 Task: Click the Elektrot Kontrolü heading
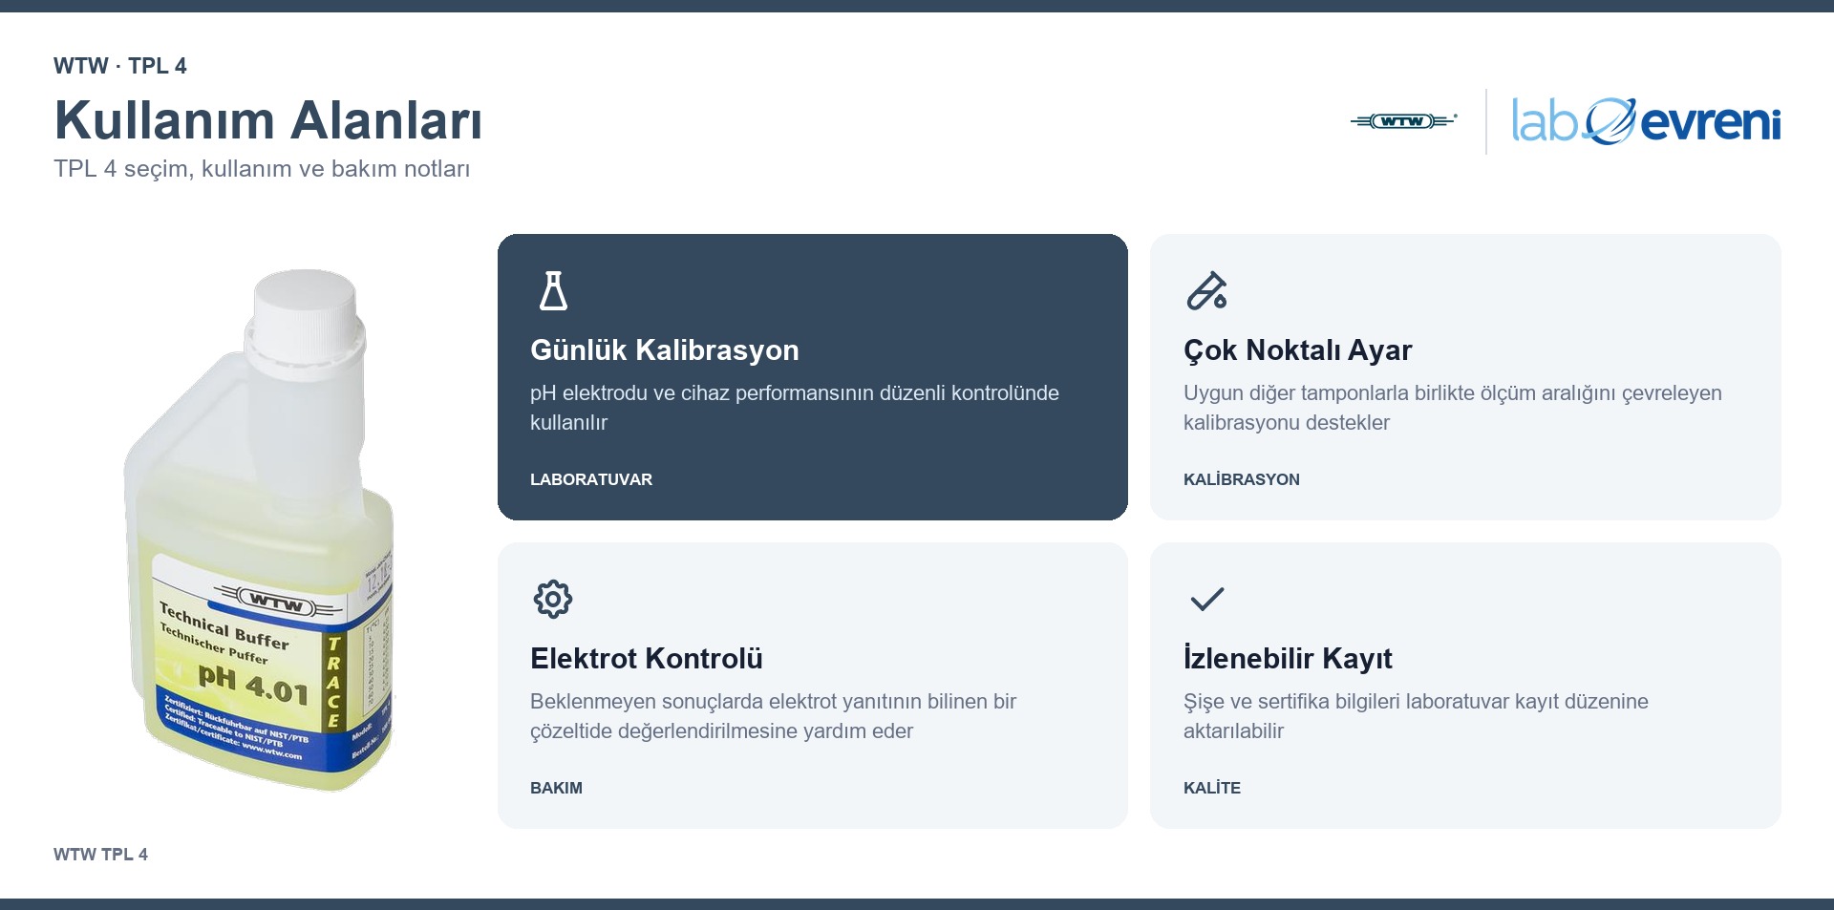[647, 659]
